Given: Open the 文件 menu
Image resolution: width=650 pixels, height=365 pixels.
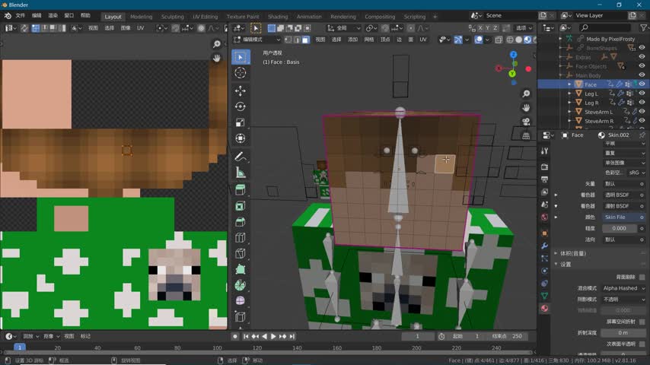Looking at the screenshot, I should tap(20, 16).
